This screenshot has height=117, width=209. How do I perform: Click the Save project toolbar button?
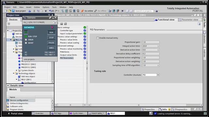tap(19, 11)
